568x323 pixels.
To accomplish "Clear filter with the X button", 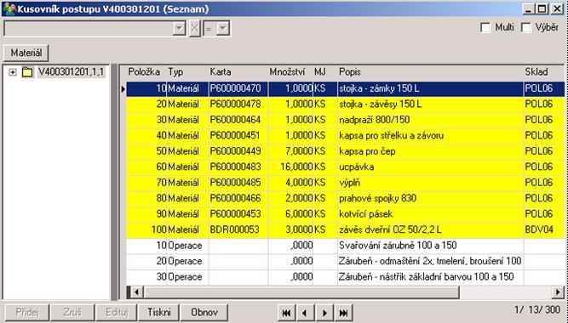I will click(194, 29).
